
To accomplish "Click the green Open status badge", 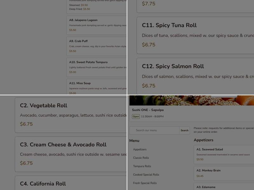I will click(136, 116).
